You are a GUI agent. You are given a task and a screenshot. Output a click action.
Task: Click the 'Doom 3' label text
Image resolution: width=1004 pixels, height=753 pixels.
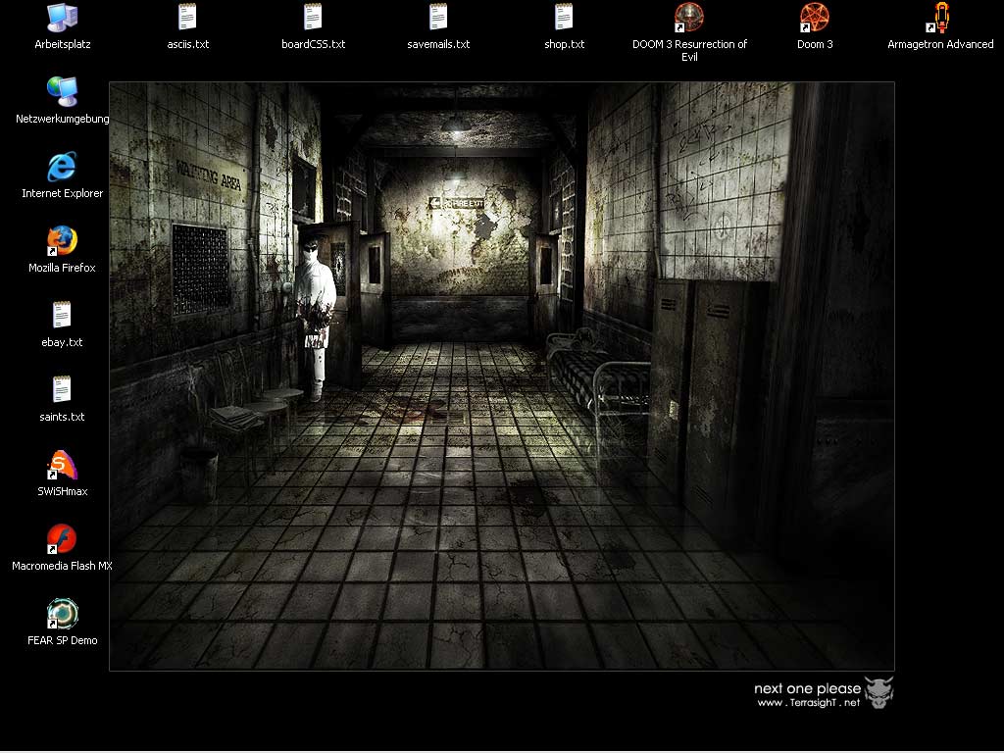(x=815, y=44)
